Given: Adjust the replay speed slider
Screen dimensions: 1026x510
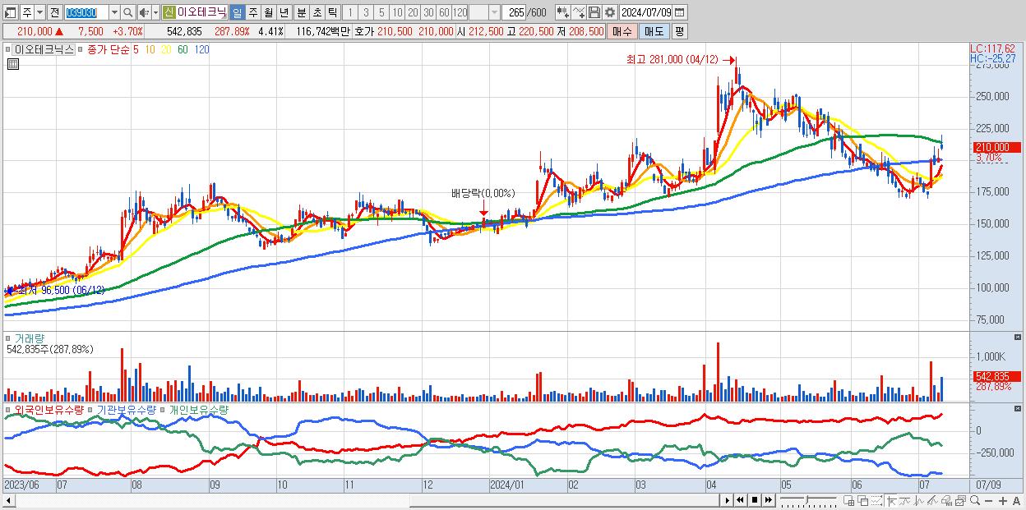Looking at the screenshot, I should 806,500.
